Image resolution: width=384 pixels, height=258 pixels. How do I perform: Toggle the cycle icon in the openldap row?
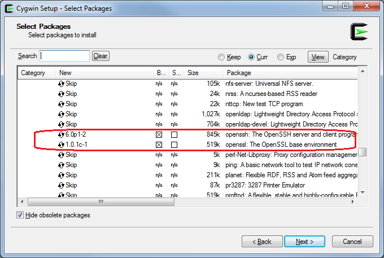[x=61, y=114]
